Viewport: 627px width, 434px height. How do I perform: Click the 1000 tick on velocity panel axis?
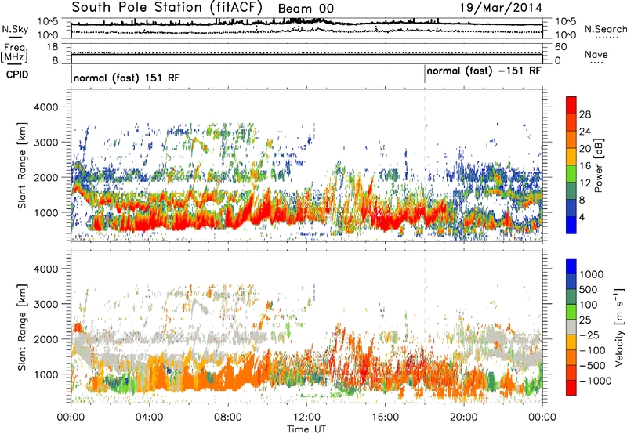[45, 374]
